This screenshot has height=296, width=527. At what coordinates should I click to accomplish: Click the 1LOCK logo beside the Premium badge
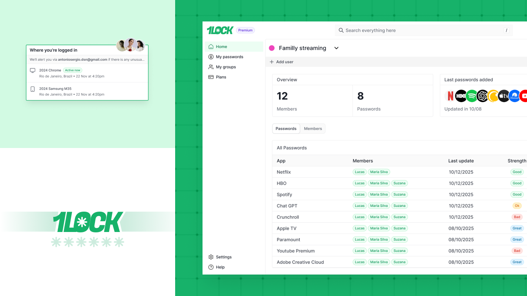[x=220, y=30]
